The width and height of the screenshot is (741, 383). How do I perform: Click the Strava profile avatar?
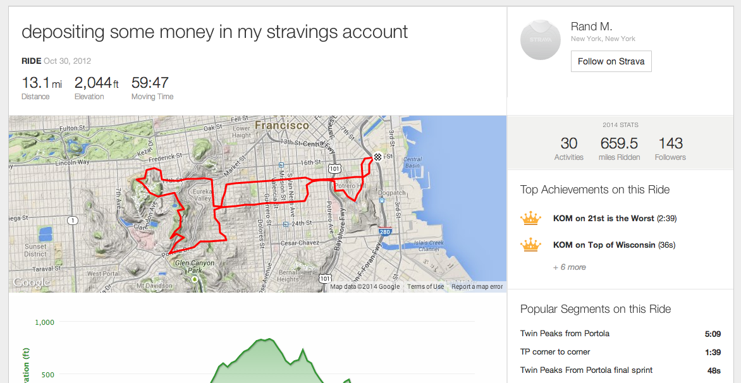(540, 40)
